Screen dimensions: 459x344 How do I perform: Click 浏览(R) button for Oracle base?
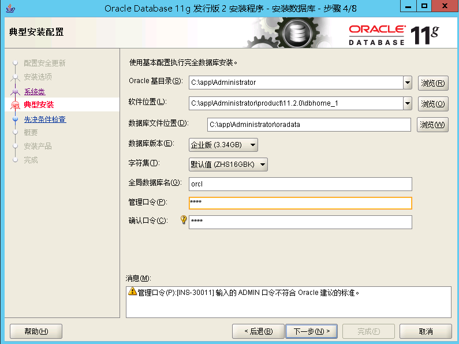click(x=433, y=83)
